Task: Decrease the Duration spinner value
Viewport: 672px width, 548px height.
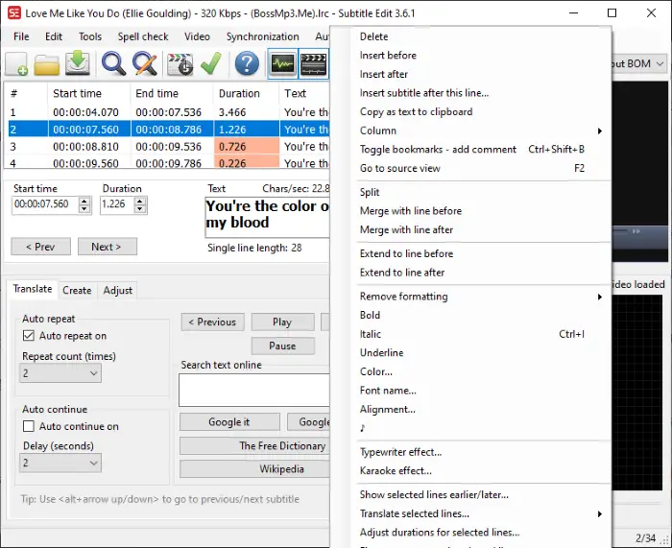Action: click(140, 209)
